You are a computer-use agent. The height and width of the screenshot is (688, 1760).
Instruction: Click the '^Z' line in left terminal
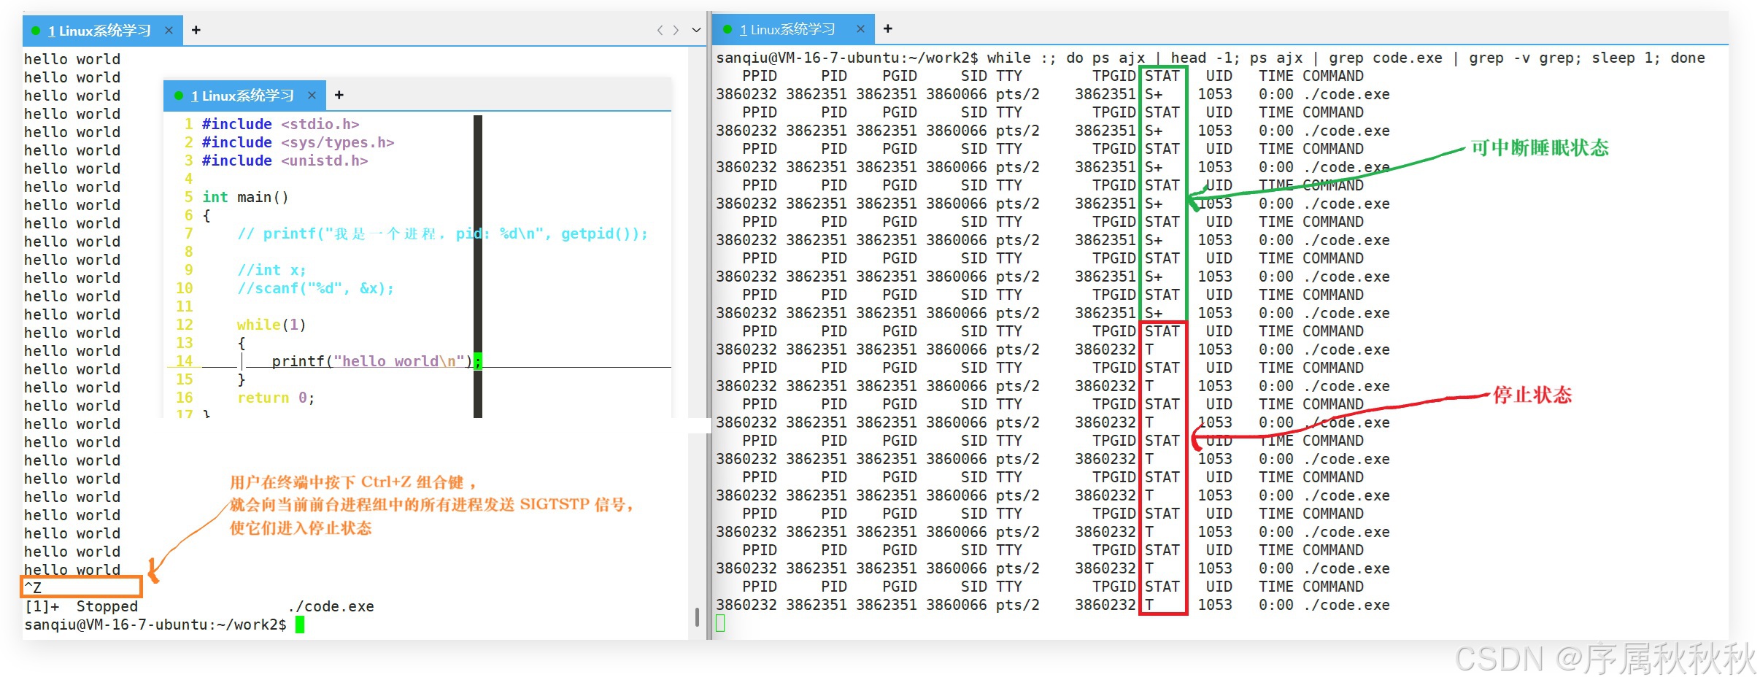coord(33,587)
